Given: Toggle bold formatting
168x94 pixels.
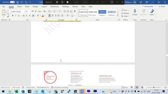Looking at the screenshot, I should pyautogui.click(x=13, y=16).
